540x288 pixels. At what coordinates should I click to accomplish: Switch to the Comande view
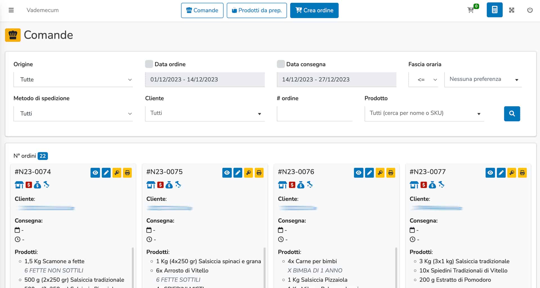202,10
